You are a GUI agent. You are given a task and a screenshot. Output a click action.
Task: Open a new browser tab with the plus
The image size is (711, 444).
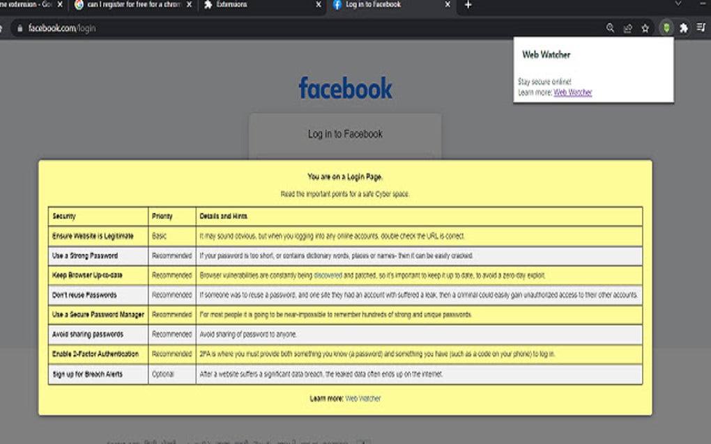(468, 6)
